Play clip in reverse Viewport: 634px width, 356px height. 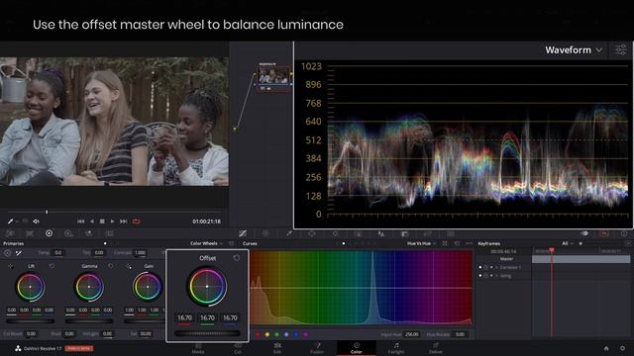(92, 222)
